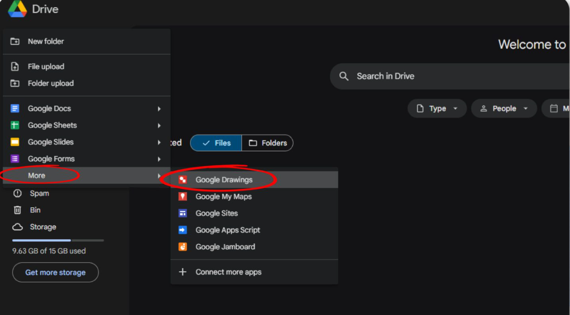
Task: Click Connect more apps option
Action: click(228, 272)
